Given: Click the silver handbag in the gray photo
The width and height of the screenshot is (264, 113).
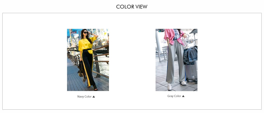Looking at the screenshot, I should (189, 43).
